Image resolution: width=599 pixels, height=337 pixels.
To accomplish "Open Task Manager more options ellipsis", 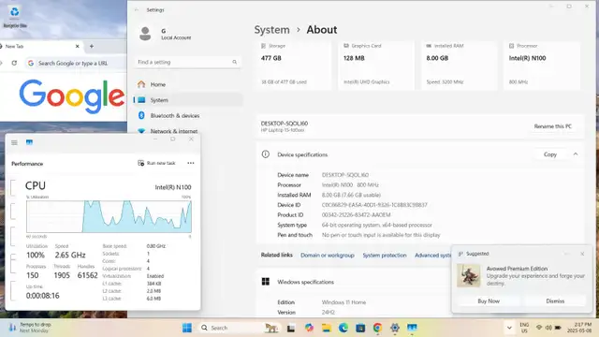I will (x=191, y=163).
